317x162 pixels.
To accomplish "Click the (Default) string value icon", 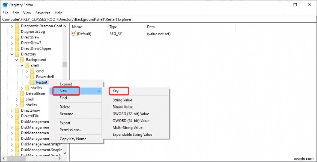I will pos(74,34).
